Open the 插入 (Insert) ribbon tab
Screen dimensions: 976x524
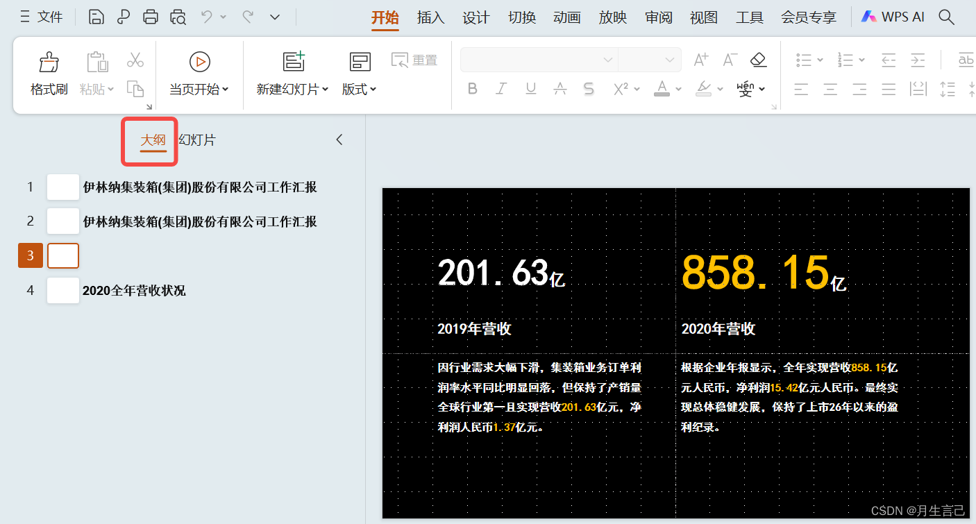[x=430, y=17]
